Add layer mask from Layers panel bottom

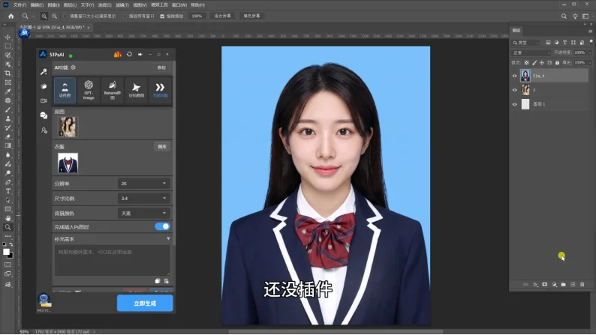tap(545, 284)
